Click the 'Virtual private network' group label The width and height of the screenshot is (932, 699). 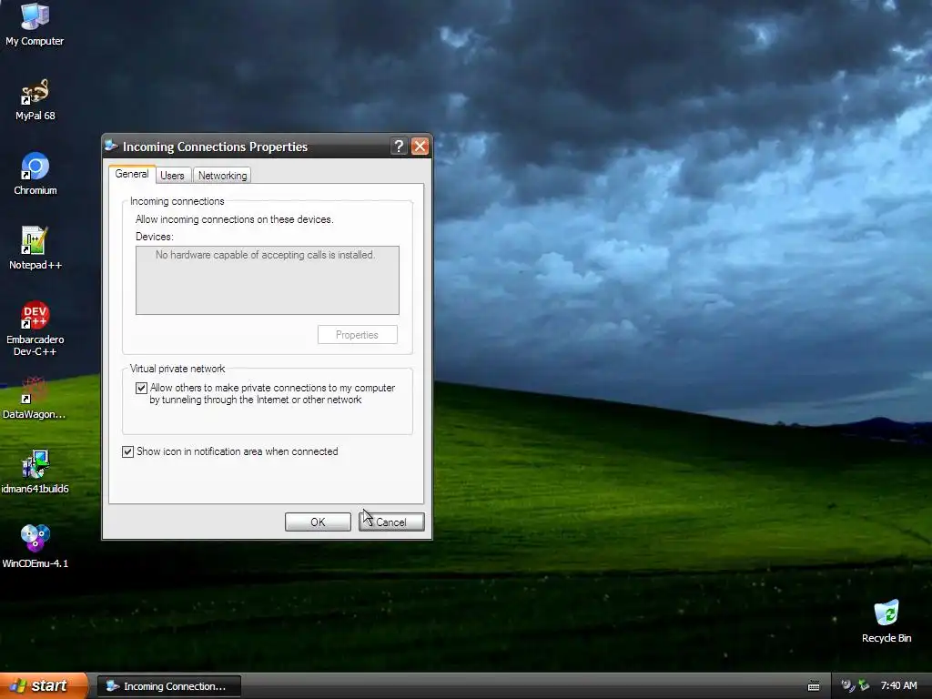click(177, 369)
